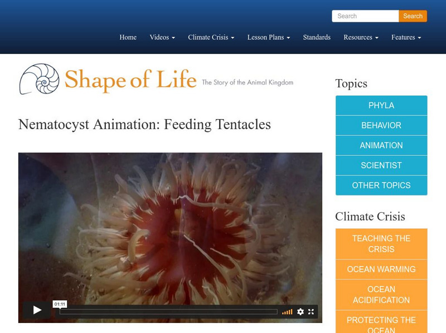This screenshot has height=333, width=446.
Task: Open the Climate Crisis dropdown
Action: (210, 37)
